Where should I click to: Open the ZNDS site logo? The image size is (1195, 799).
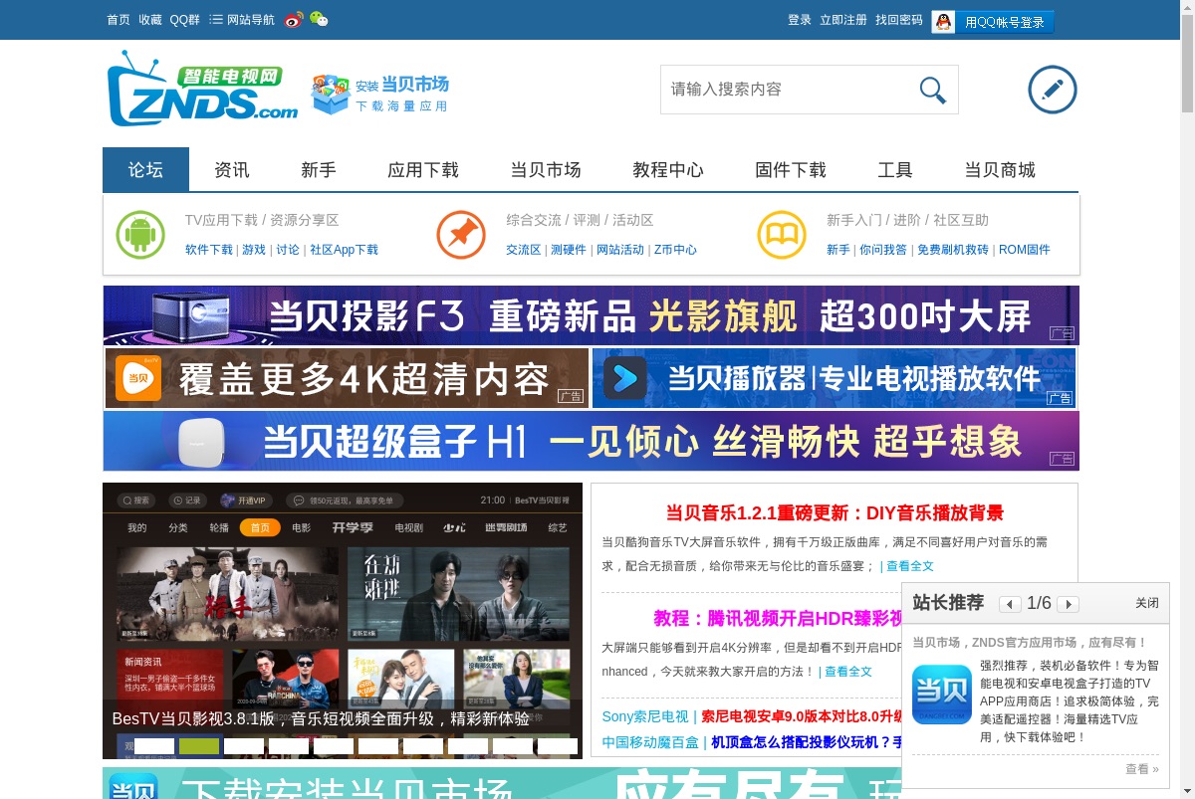pos(202,89)
